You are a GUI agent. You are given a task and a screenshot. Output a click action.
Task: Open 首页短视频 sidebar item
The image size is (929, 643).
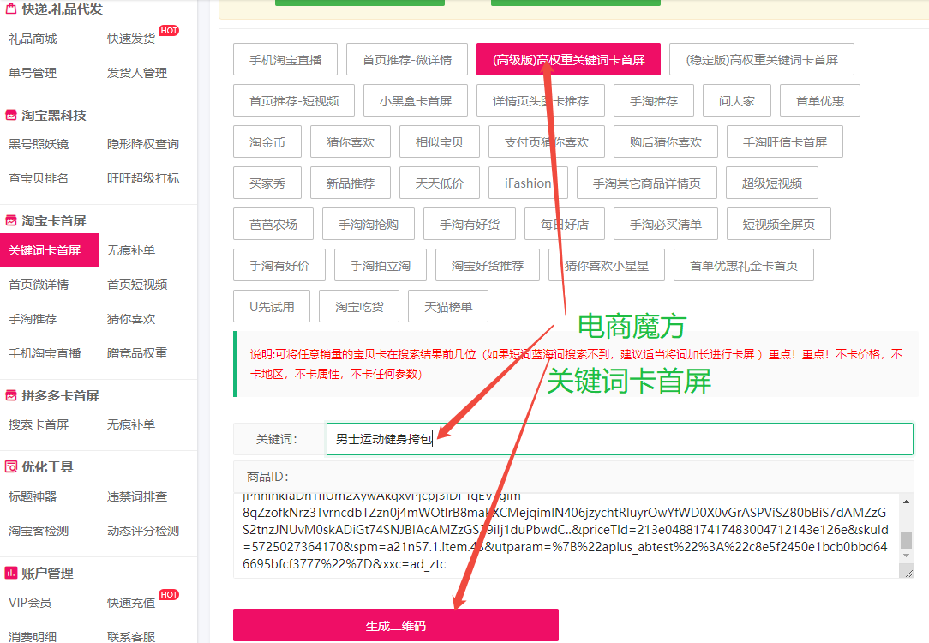point(137,285)
